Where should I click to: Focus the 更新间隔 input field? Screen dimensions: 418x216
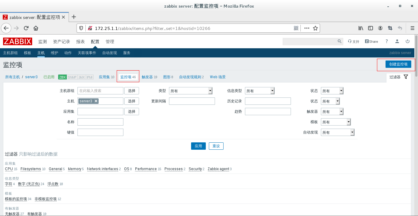(192, 101)
